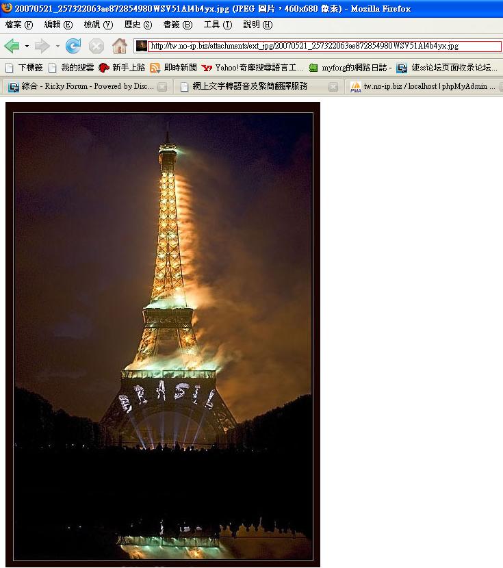This screenshot has width=503, height=568.
Task: Click the Forward arrow button
Action: [x=42, y=46]
